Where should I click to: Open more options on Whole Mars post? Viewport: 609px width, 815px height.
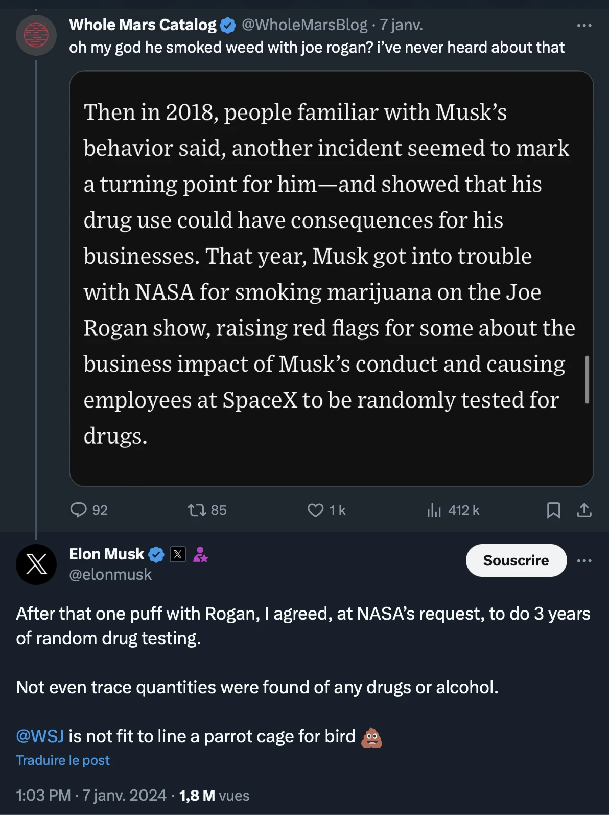tap(584, 25)
